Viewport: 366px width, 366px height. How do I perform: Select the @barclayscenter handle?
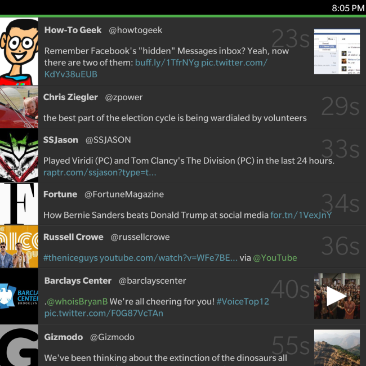point(153,281)
